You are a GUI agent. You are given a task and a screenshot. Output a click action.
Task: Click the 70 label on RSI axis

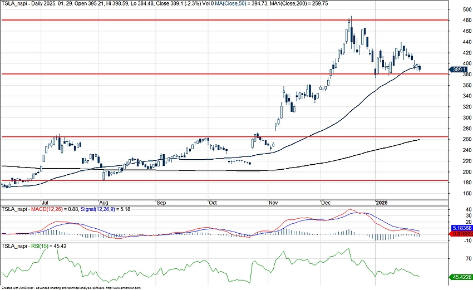[x=469, y=259]
